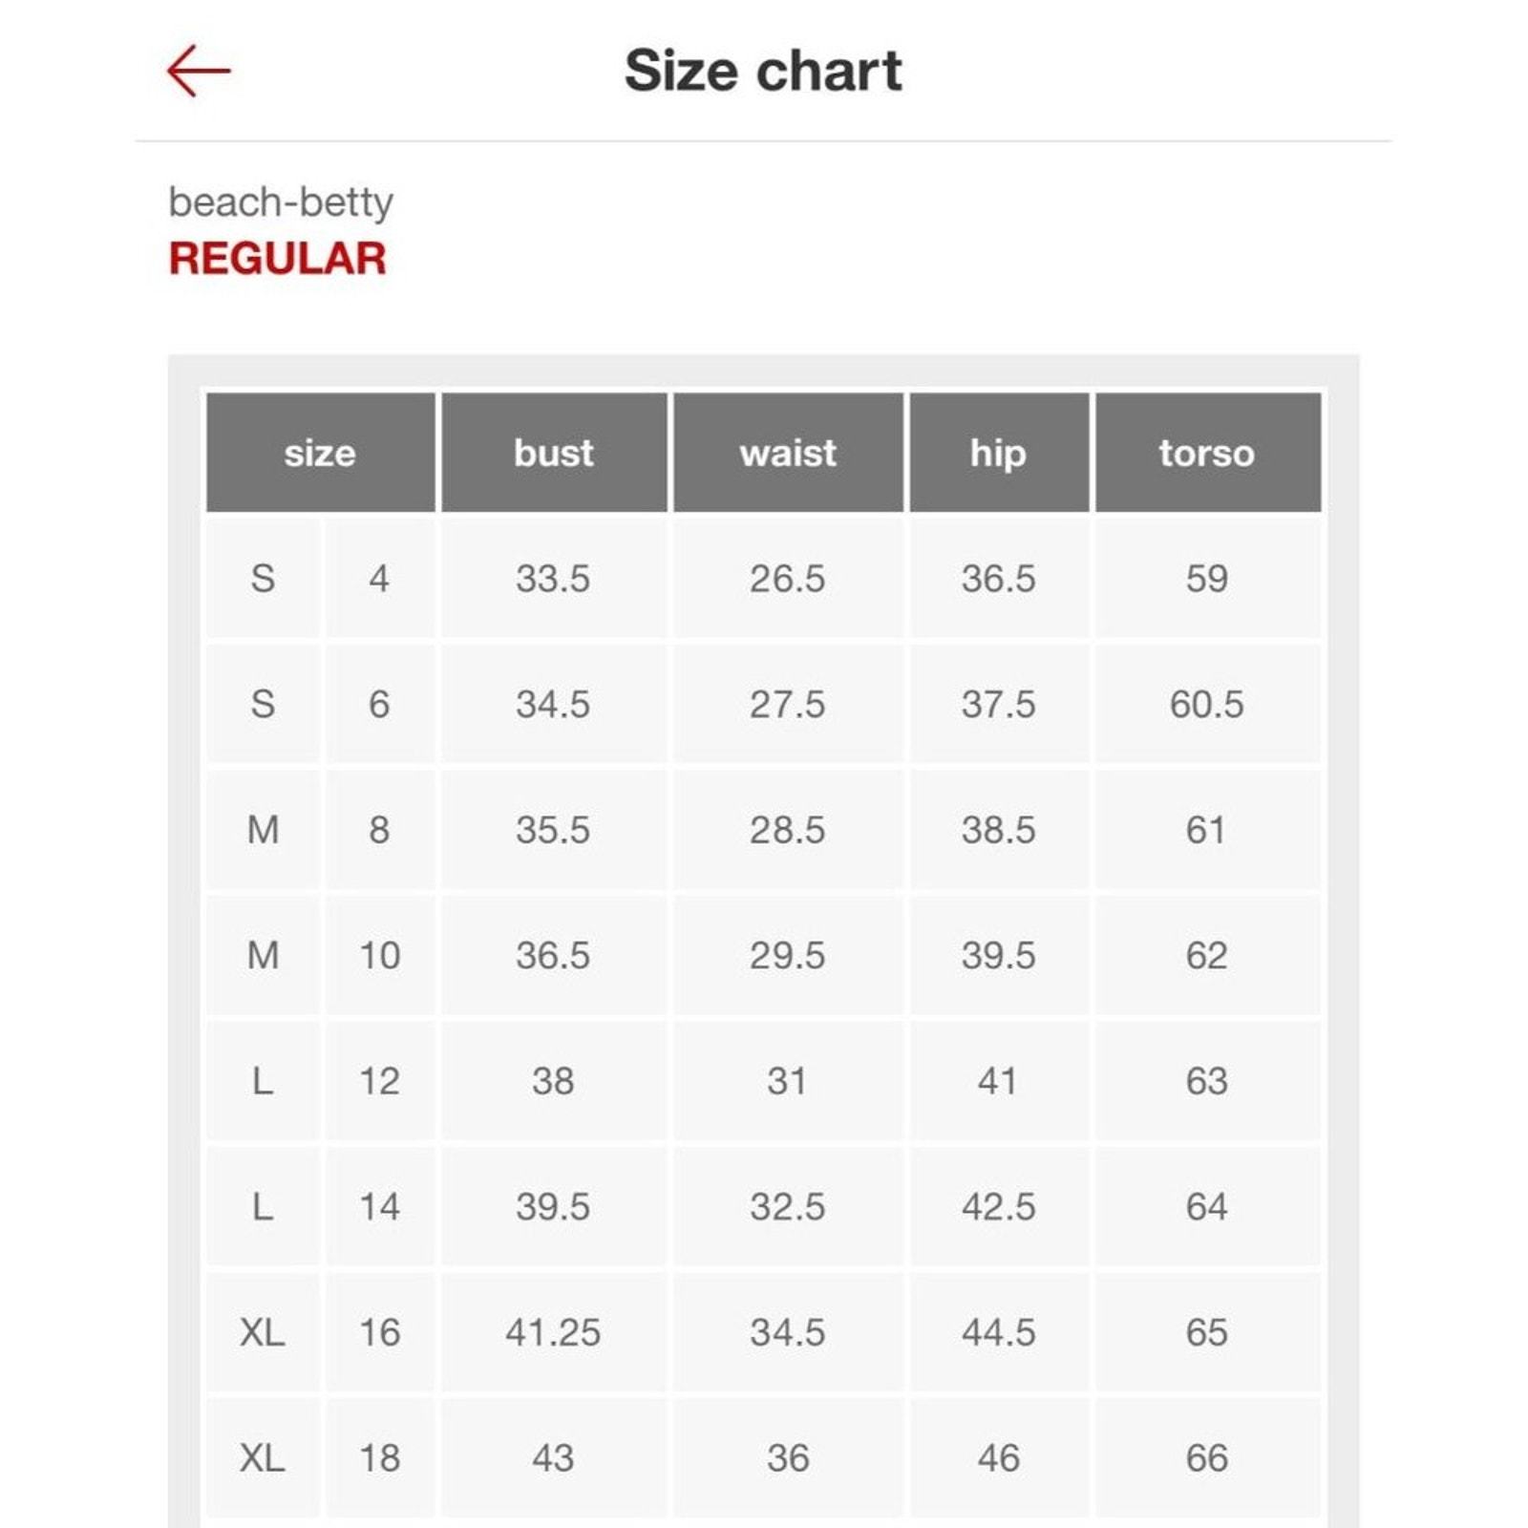The width and height of the screenshot is (1528, 1528).
Task: Click the waist column header
Action: click(x=788, y=453)
